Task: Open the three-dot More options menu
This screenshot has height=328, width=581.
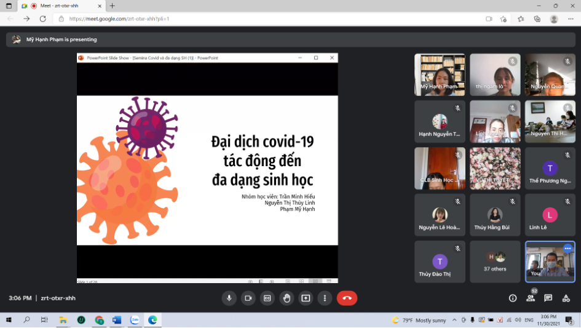Action: (x=325, y=298)
